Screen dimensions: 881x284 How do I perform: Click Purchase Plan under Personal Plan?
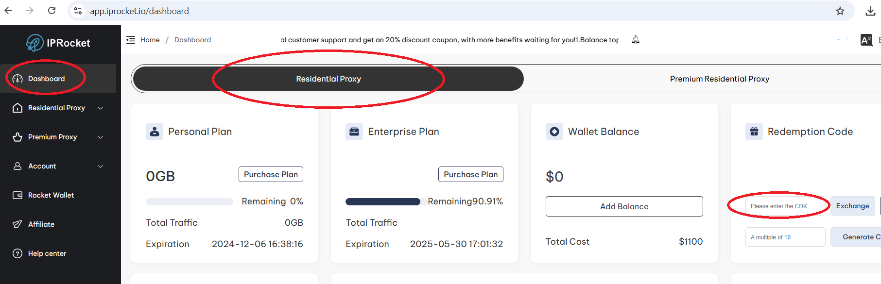click(271, 174)
